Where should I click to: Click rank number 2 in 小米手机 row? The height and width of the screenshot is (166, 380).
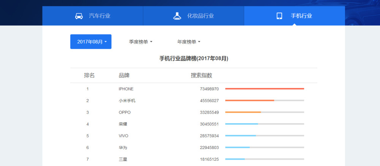(87, 100)
